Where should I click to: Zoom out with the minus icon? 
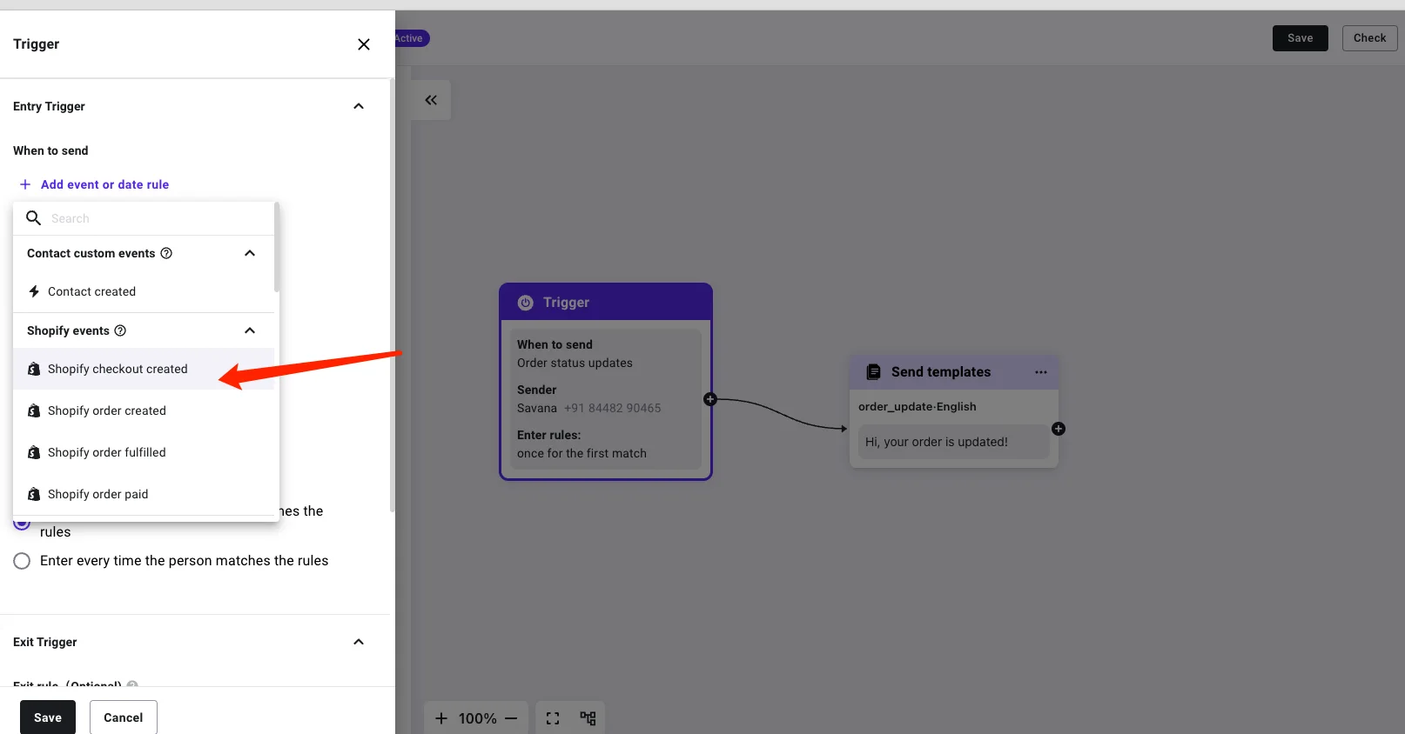[x=511, y=718]
